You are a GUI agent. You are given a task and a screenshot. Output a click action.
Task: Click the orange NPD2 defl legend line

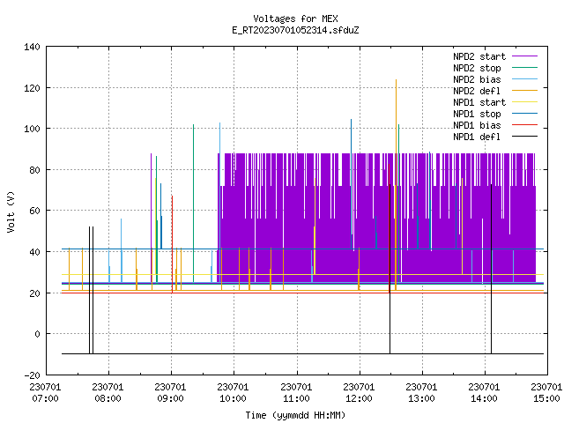point(525,91)
